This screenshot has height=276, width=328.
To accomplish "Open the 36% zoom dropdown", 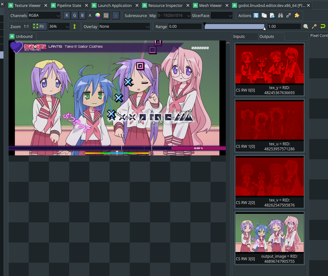I will point(59,27).
